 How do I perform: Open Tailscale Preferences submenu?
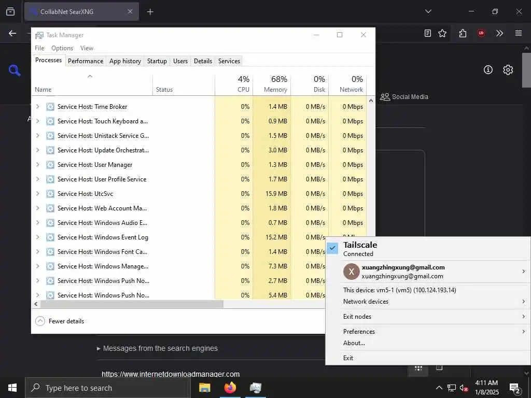click(428, 331)
